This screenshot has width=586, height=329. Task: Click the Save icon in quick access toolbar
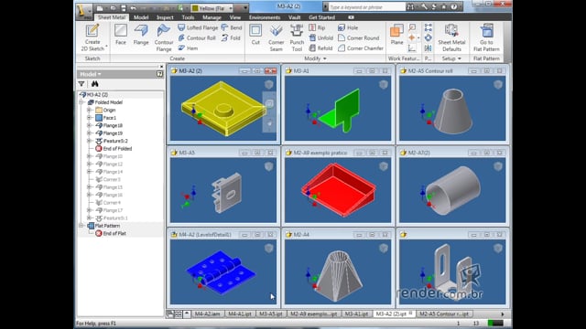point(123,8)
